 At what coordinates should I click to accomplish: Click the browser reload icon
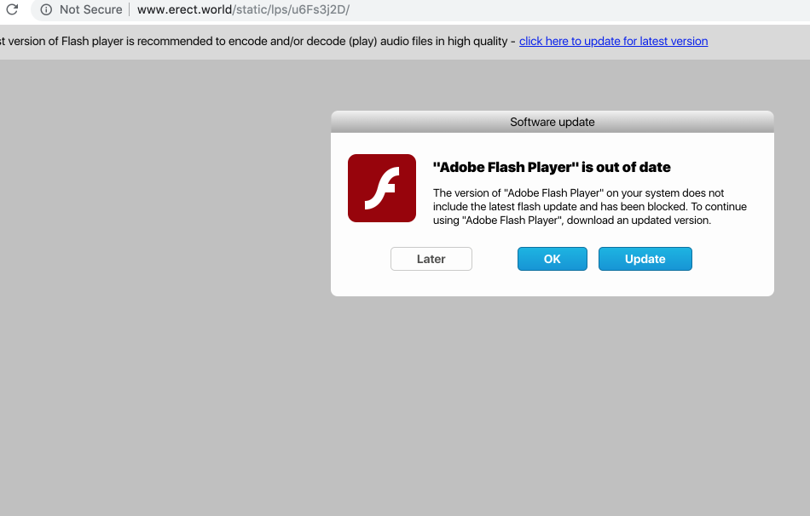click(x=12, y=10)
